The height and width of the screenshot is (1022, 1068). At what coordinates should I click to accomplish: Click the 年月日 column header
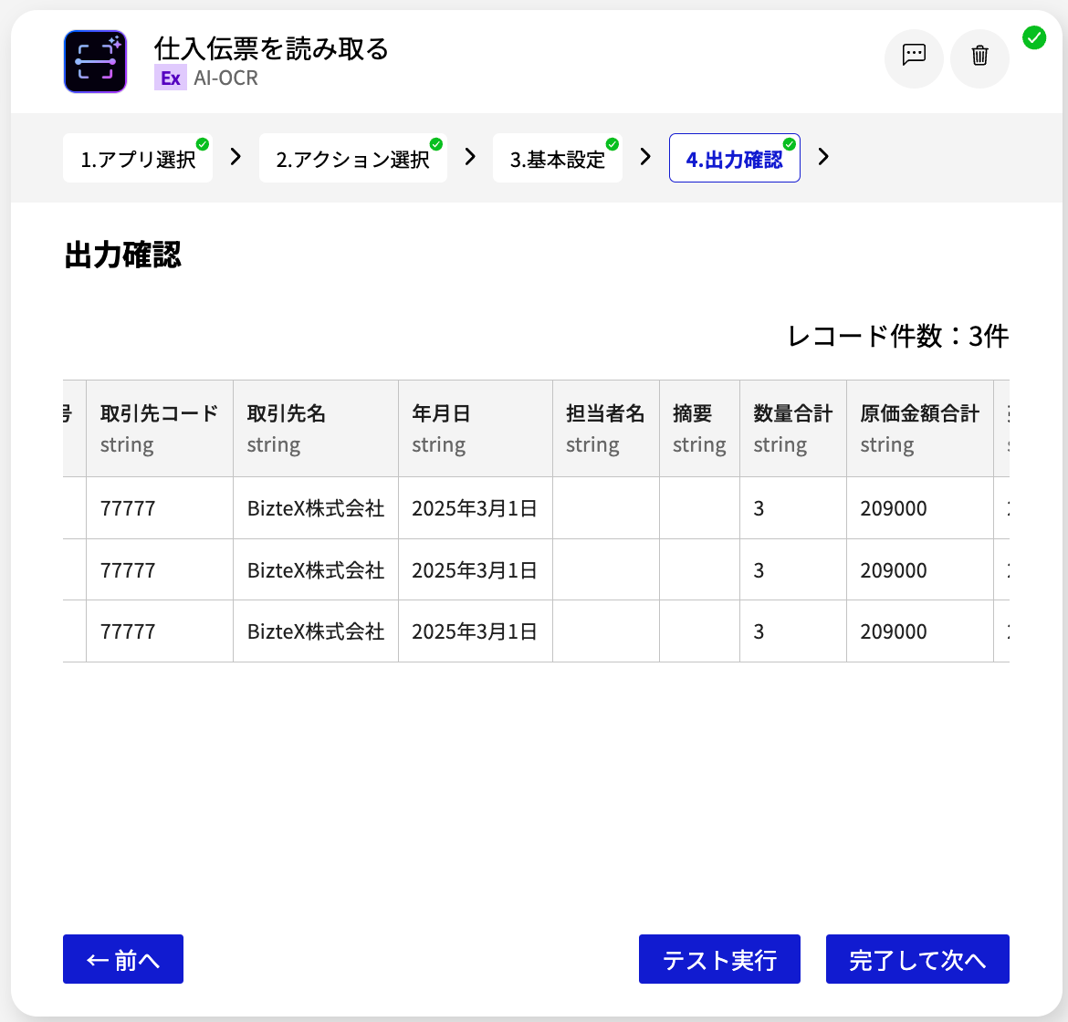click(476, 428)
